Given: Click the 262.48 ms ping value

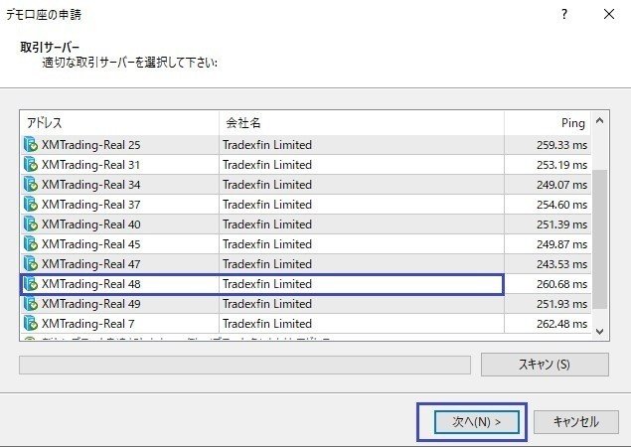Looking at the screenshot, I should point(561,324).
